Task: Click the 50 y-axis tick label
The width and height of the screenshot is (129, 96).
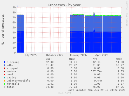Action: click(x=14, y=27)
